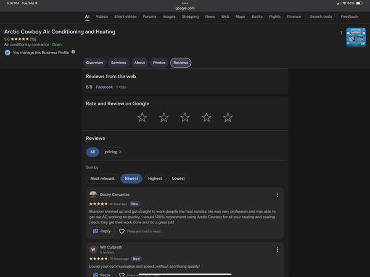Rate two stars on Google
The width and height of the screenshot is (370, 277).
tap(163, 118)
